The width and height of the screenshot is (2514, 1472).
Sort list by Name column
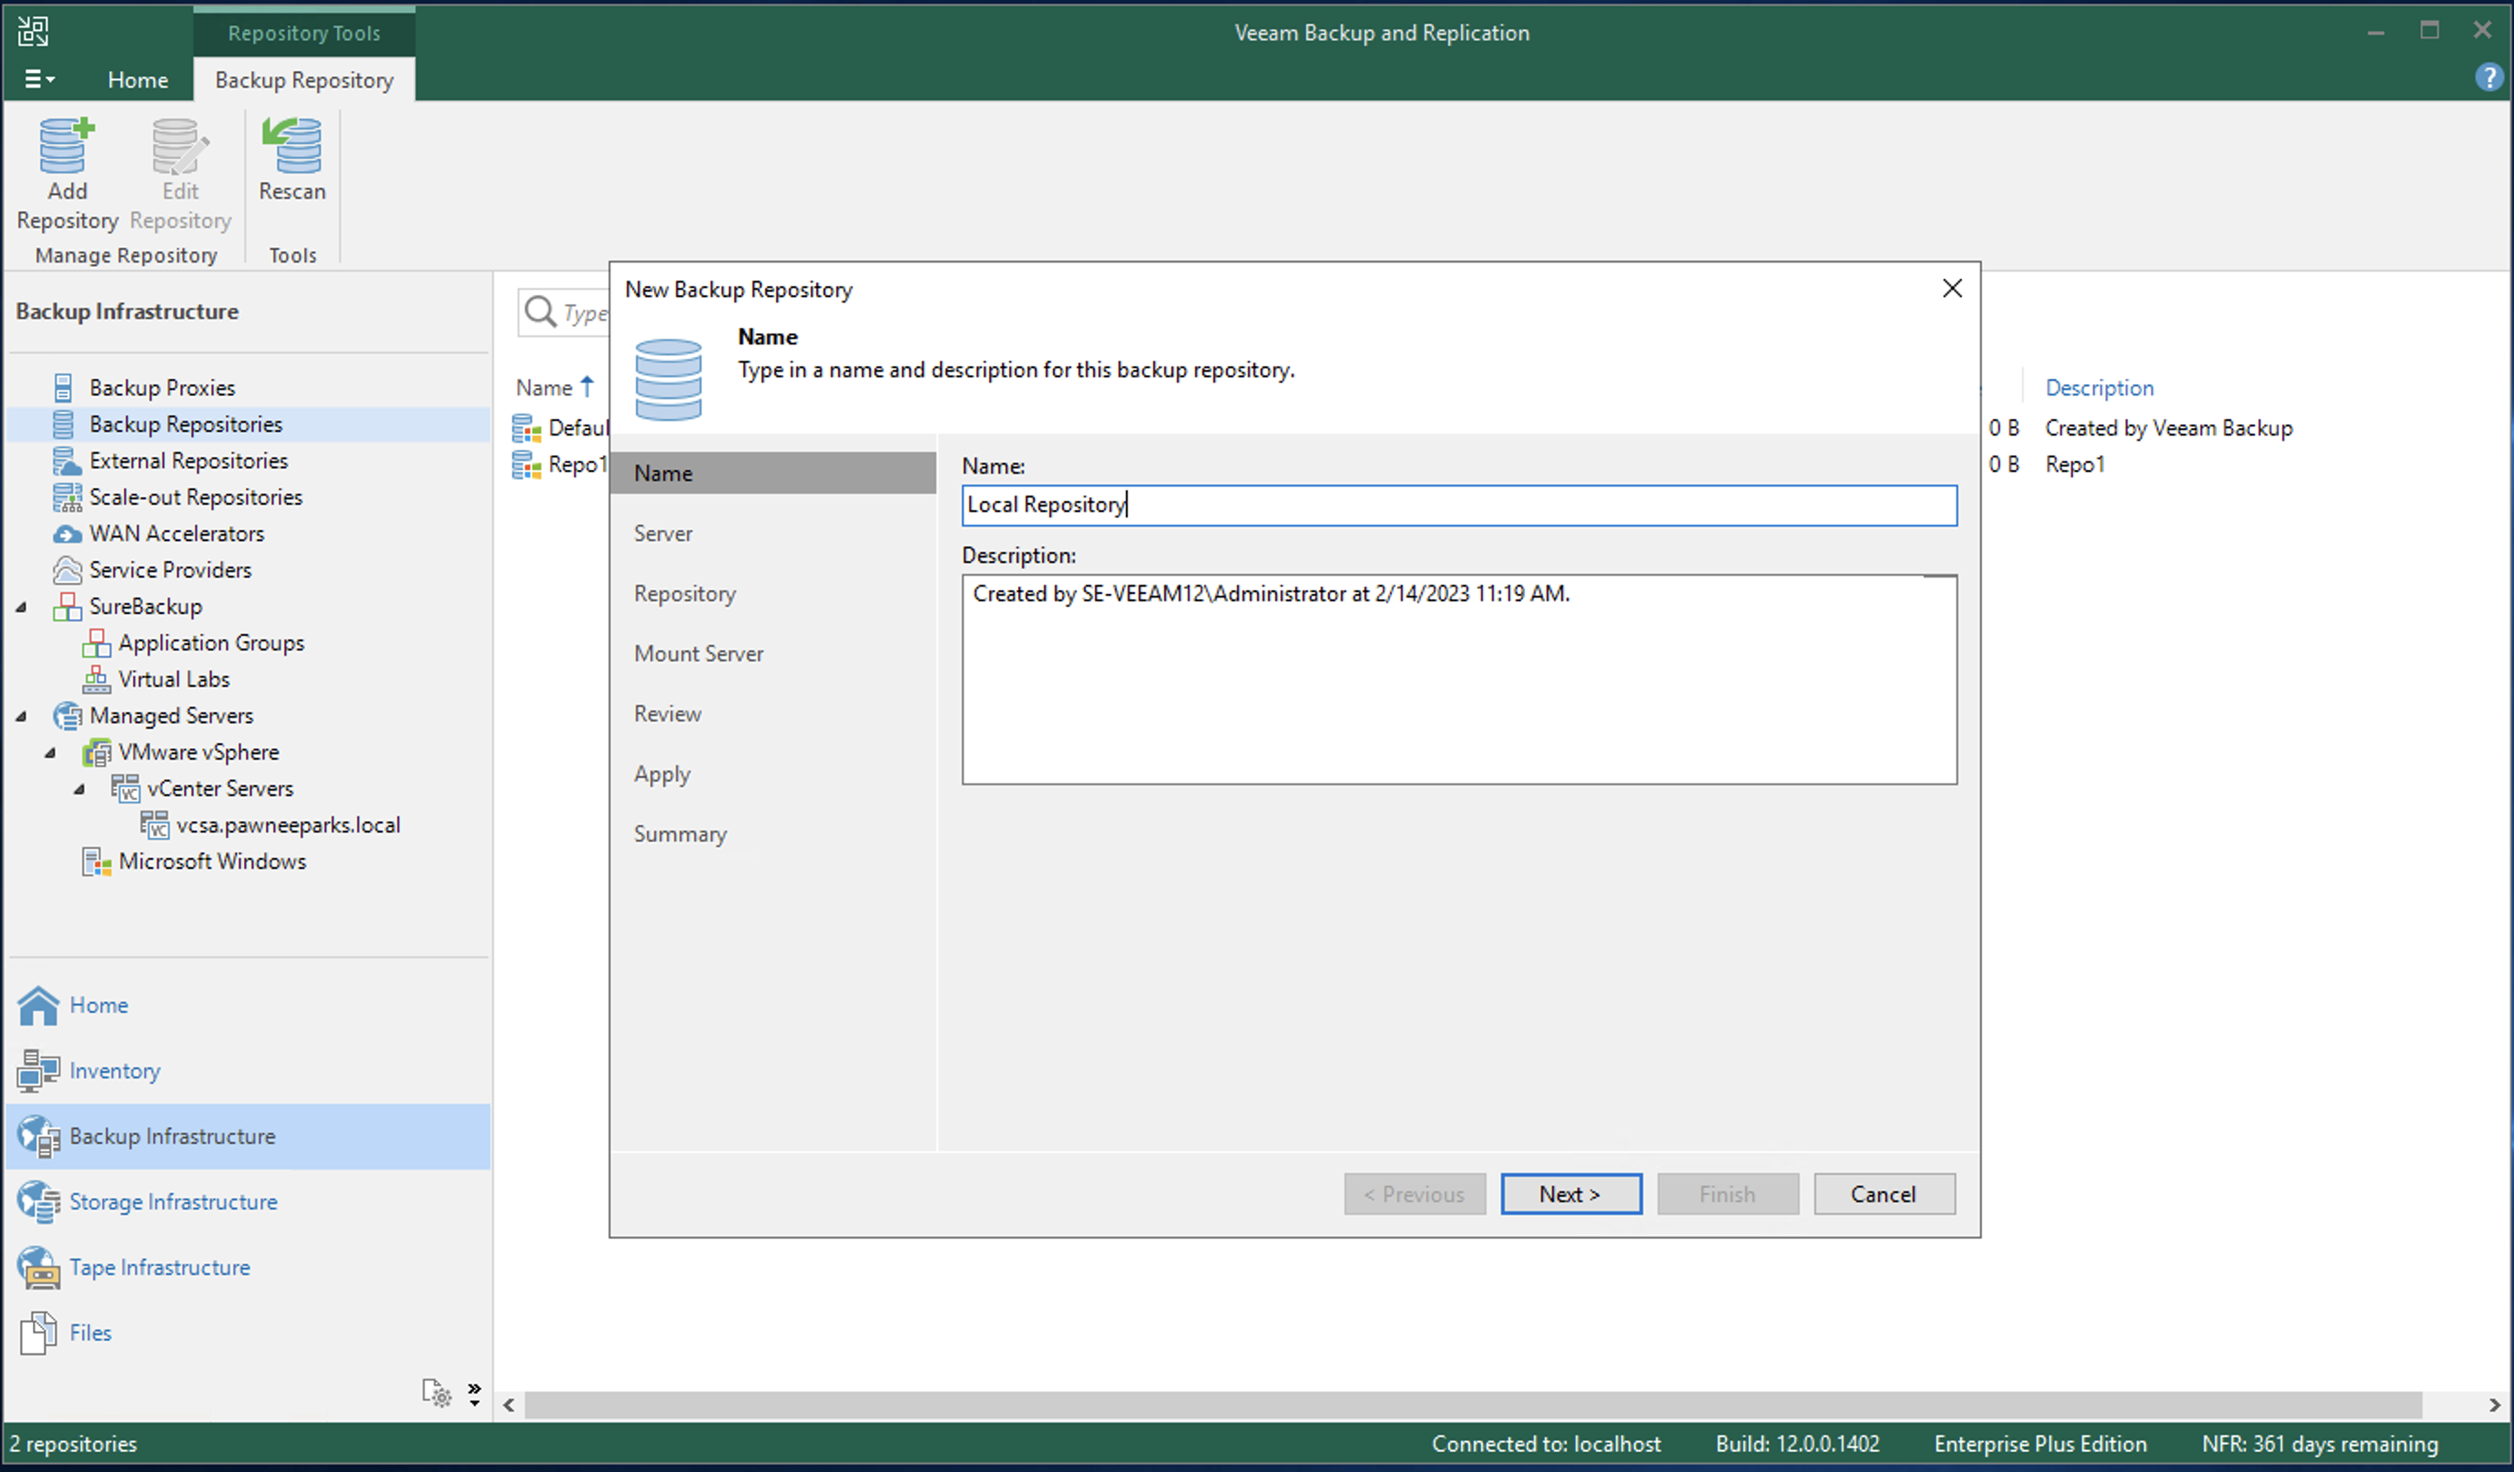(x=544, y=387)
